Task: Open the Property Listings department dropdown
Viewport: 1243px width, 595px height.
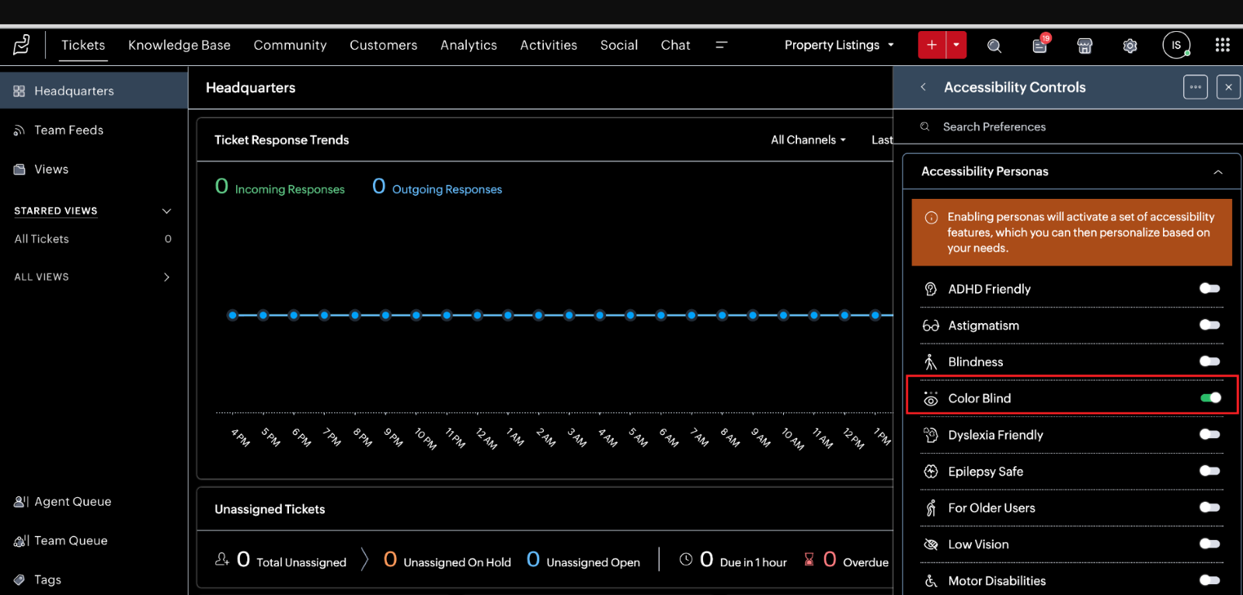Action: pos(839,45)
